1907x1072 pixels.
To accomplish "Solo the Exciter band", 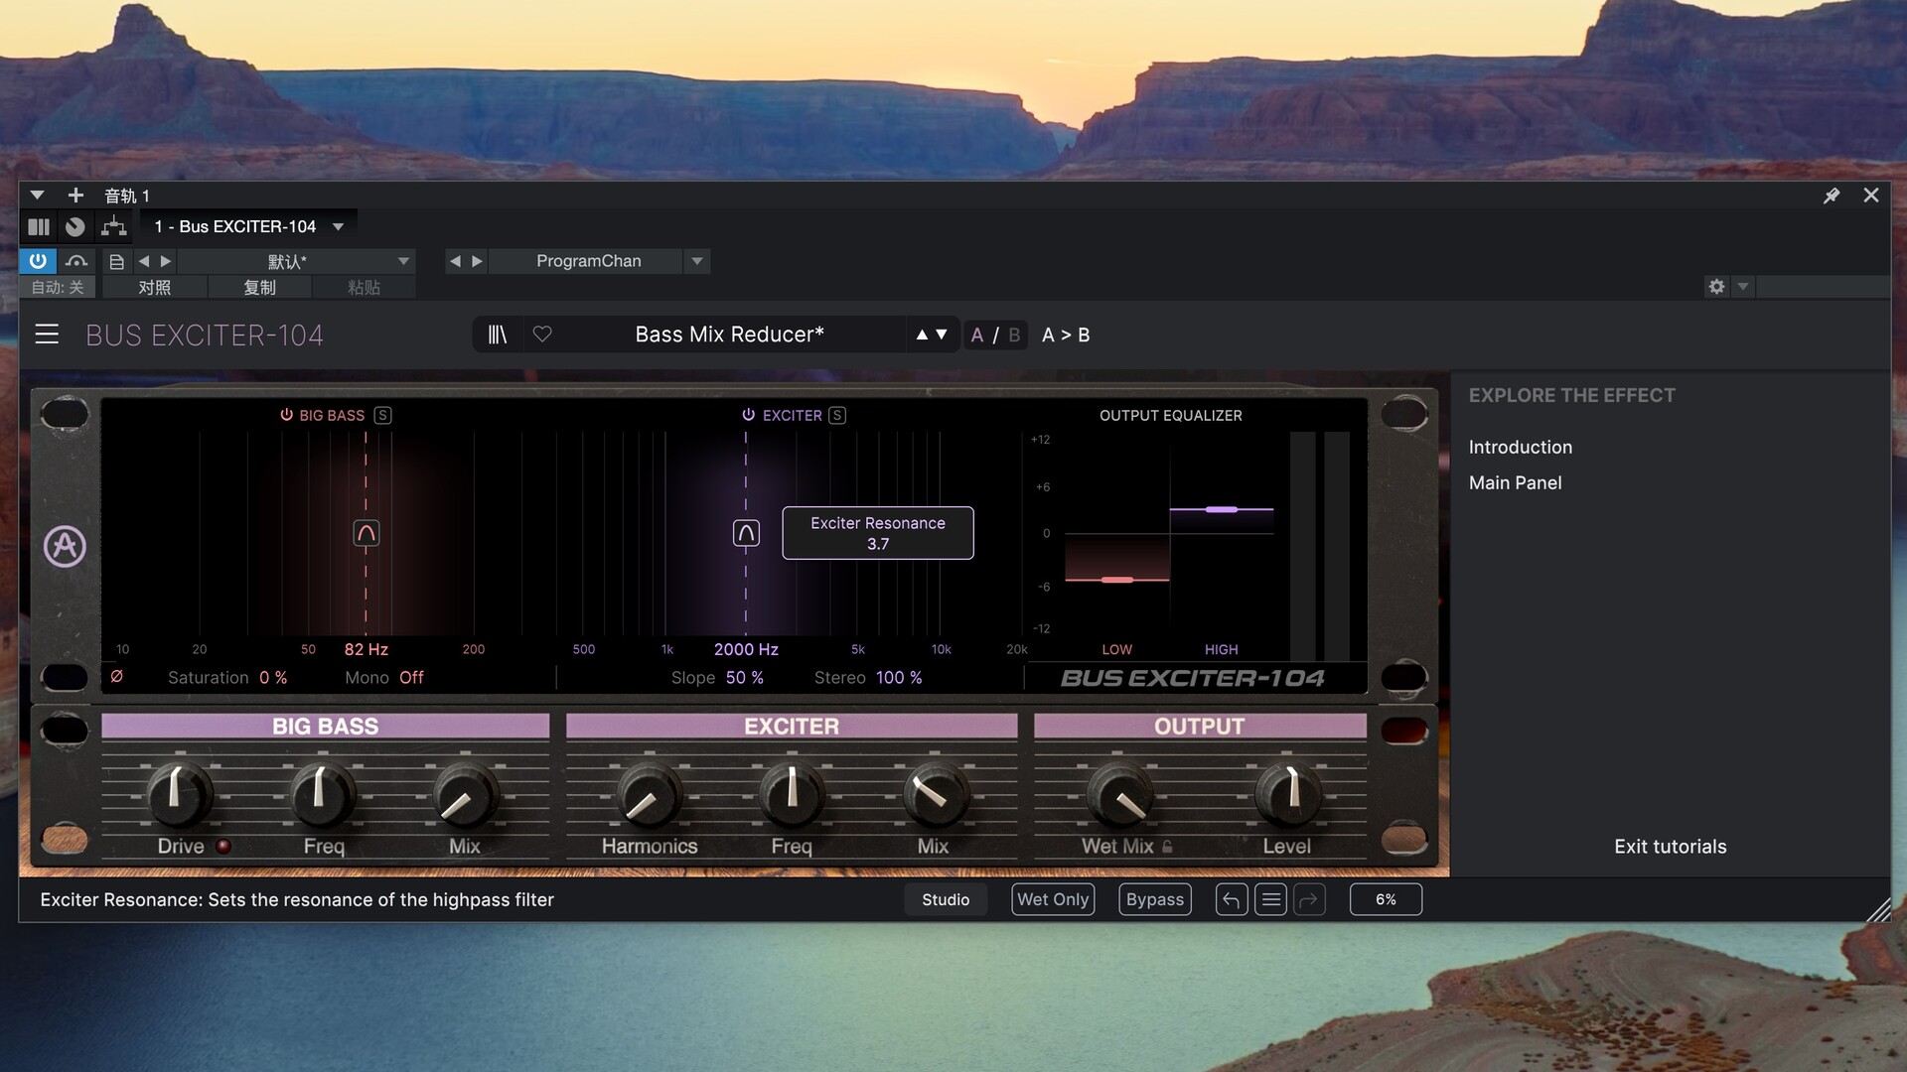I will coord(837,415).
